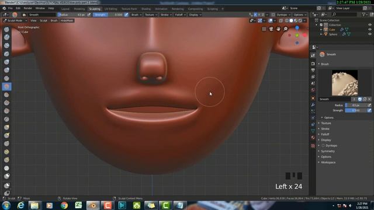Select the active Smooth brush in toolbar

(x=6, y=86)
